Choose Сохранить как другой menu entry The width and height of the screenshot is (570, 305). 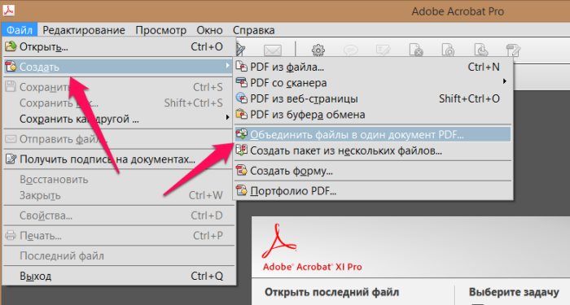click(x=118, y=119)
